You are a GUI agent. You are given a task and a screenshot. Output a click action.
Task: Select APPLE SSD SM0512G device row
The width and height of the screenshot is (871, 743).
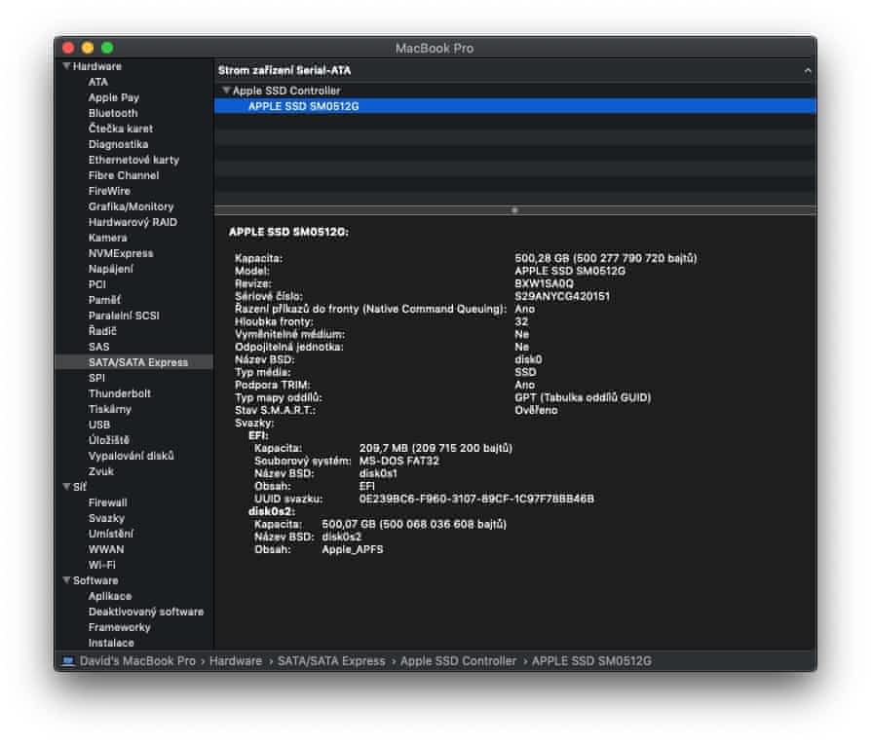[x=303, y=106]
